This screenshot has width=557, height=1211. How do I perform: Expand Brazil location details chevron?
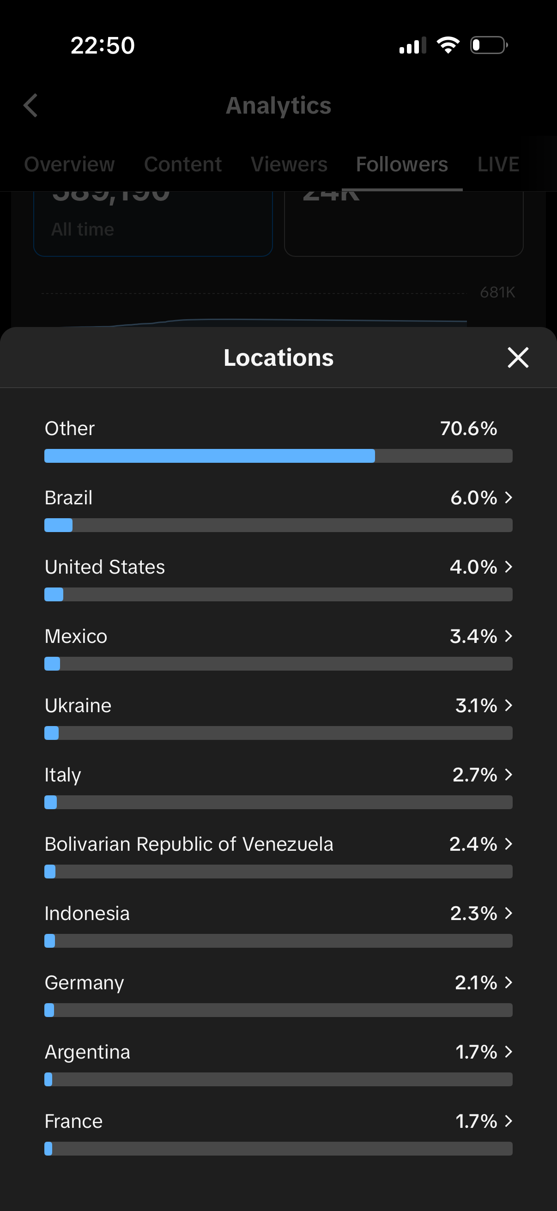[x=508, y=497]
